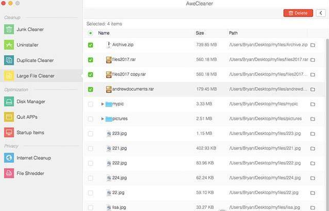Open Junk Cleaner trash icon
The width and height of the screenshot is (329, 211).
pos(9,29)
